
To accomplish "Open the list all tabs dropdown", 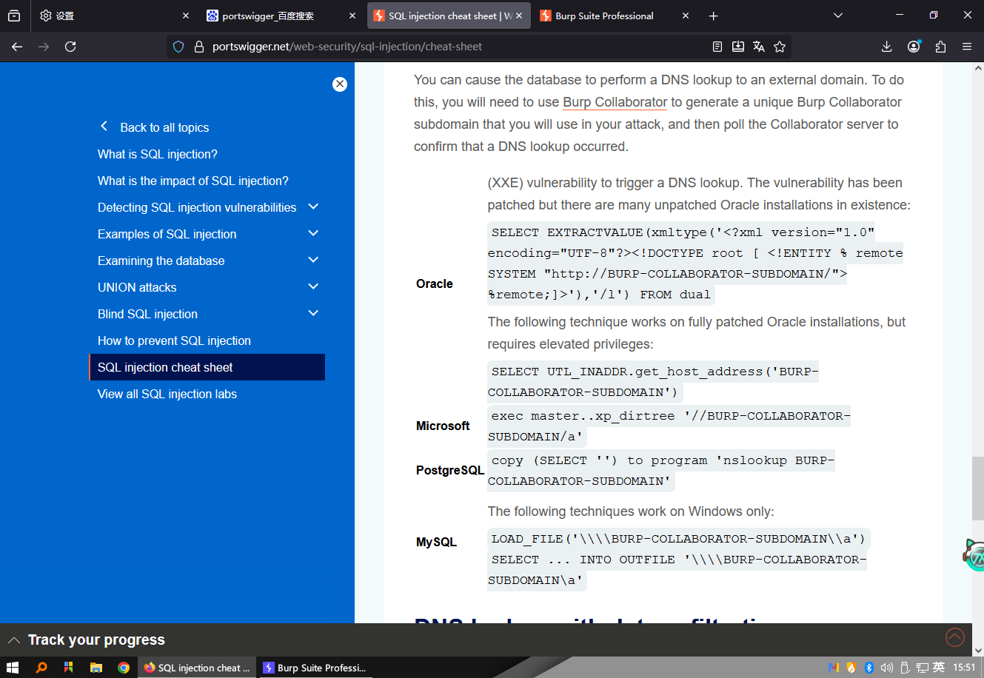I will pos(838,16).
